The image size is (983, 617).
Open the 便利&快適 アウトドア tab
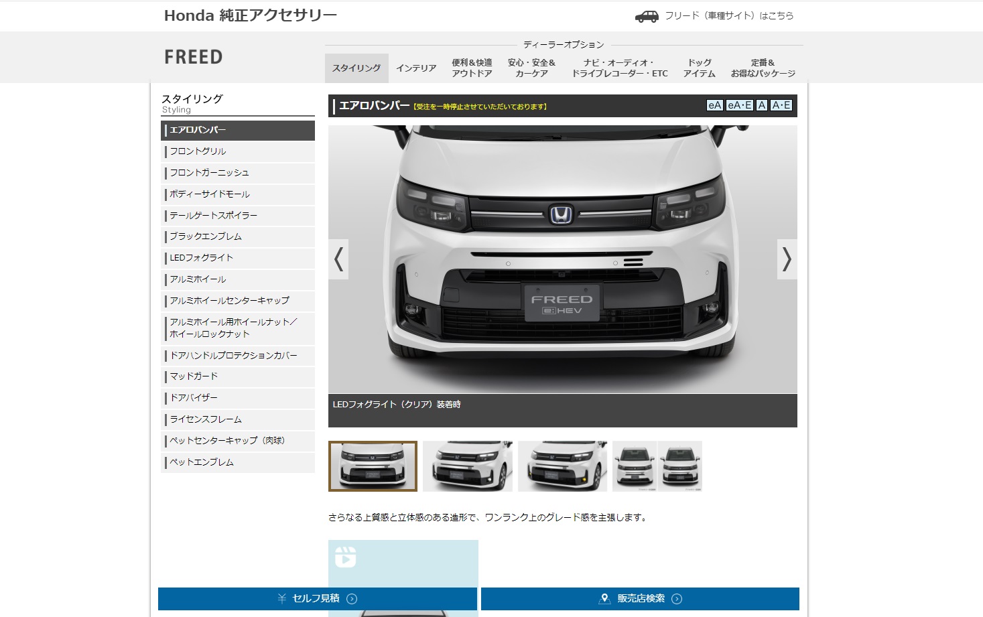[x=472, y=68]
